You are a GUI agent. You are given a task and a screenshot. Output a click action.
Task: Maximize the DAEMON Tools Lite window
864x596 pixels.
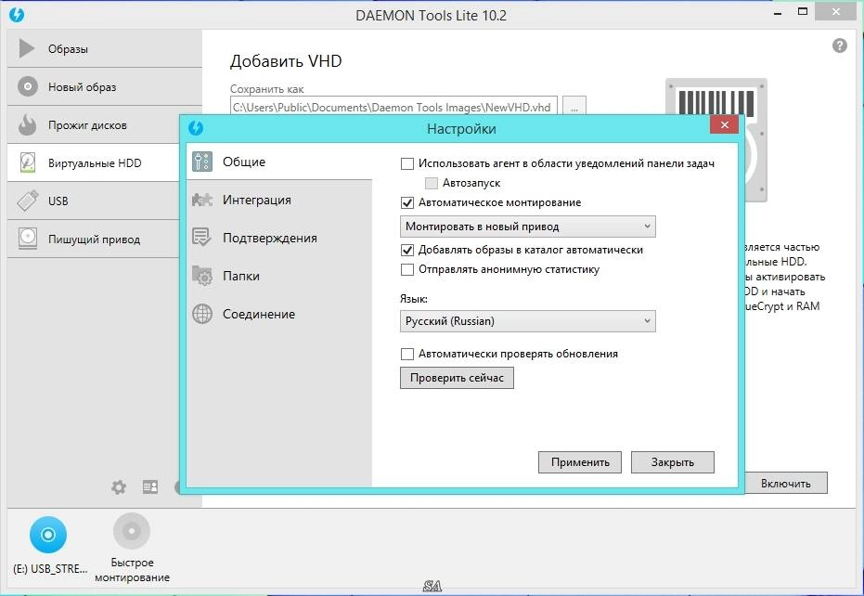(803, 12)
